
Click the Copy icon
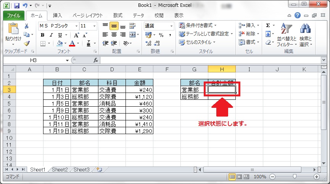(x=27, y=34)
